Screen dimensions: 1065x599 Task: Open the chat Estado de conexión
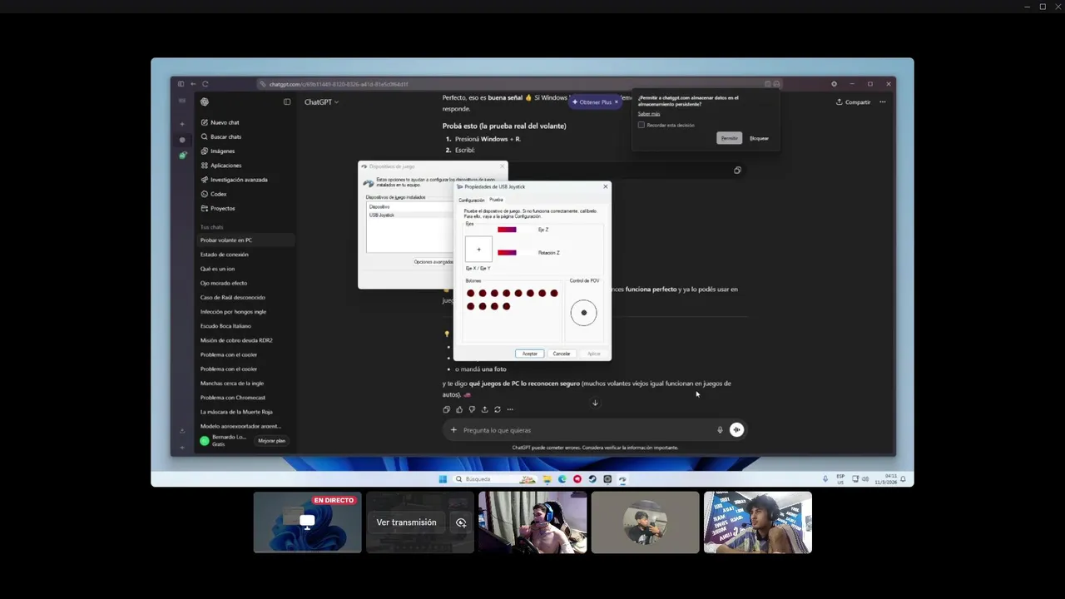(225, 255)
